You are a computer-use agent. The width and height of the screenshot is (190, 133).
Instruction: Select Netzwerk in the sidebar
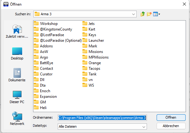17,118
